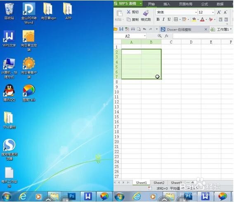The width and height of the screenshot is (234, 202).
Task: Click the Open folder icon in quick toolbar
Action: [116, 29]
